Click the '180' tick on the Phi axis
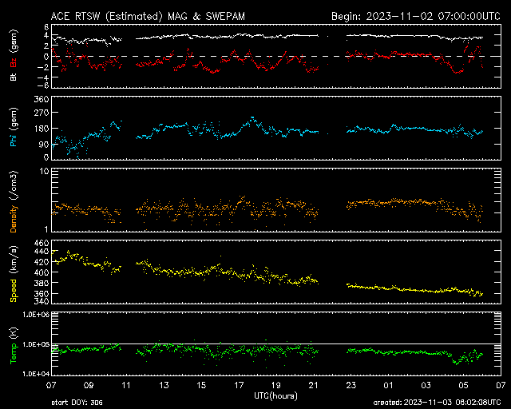Viewport: 511px width, 409px height. click(41, 129)
